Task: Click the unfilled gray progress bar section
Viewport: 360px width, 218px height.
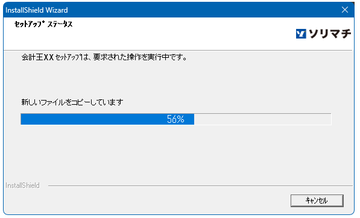Action: (x=262, y=119)
